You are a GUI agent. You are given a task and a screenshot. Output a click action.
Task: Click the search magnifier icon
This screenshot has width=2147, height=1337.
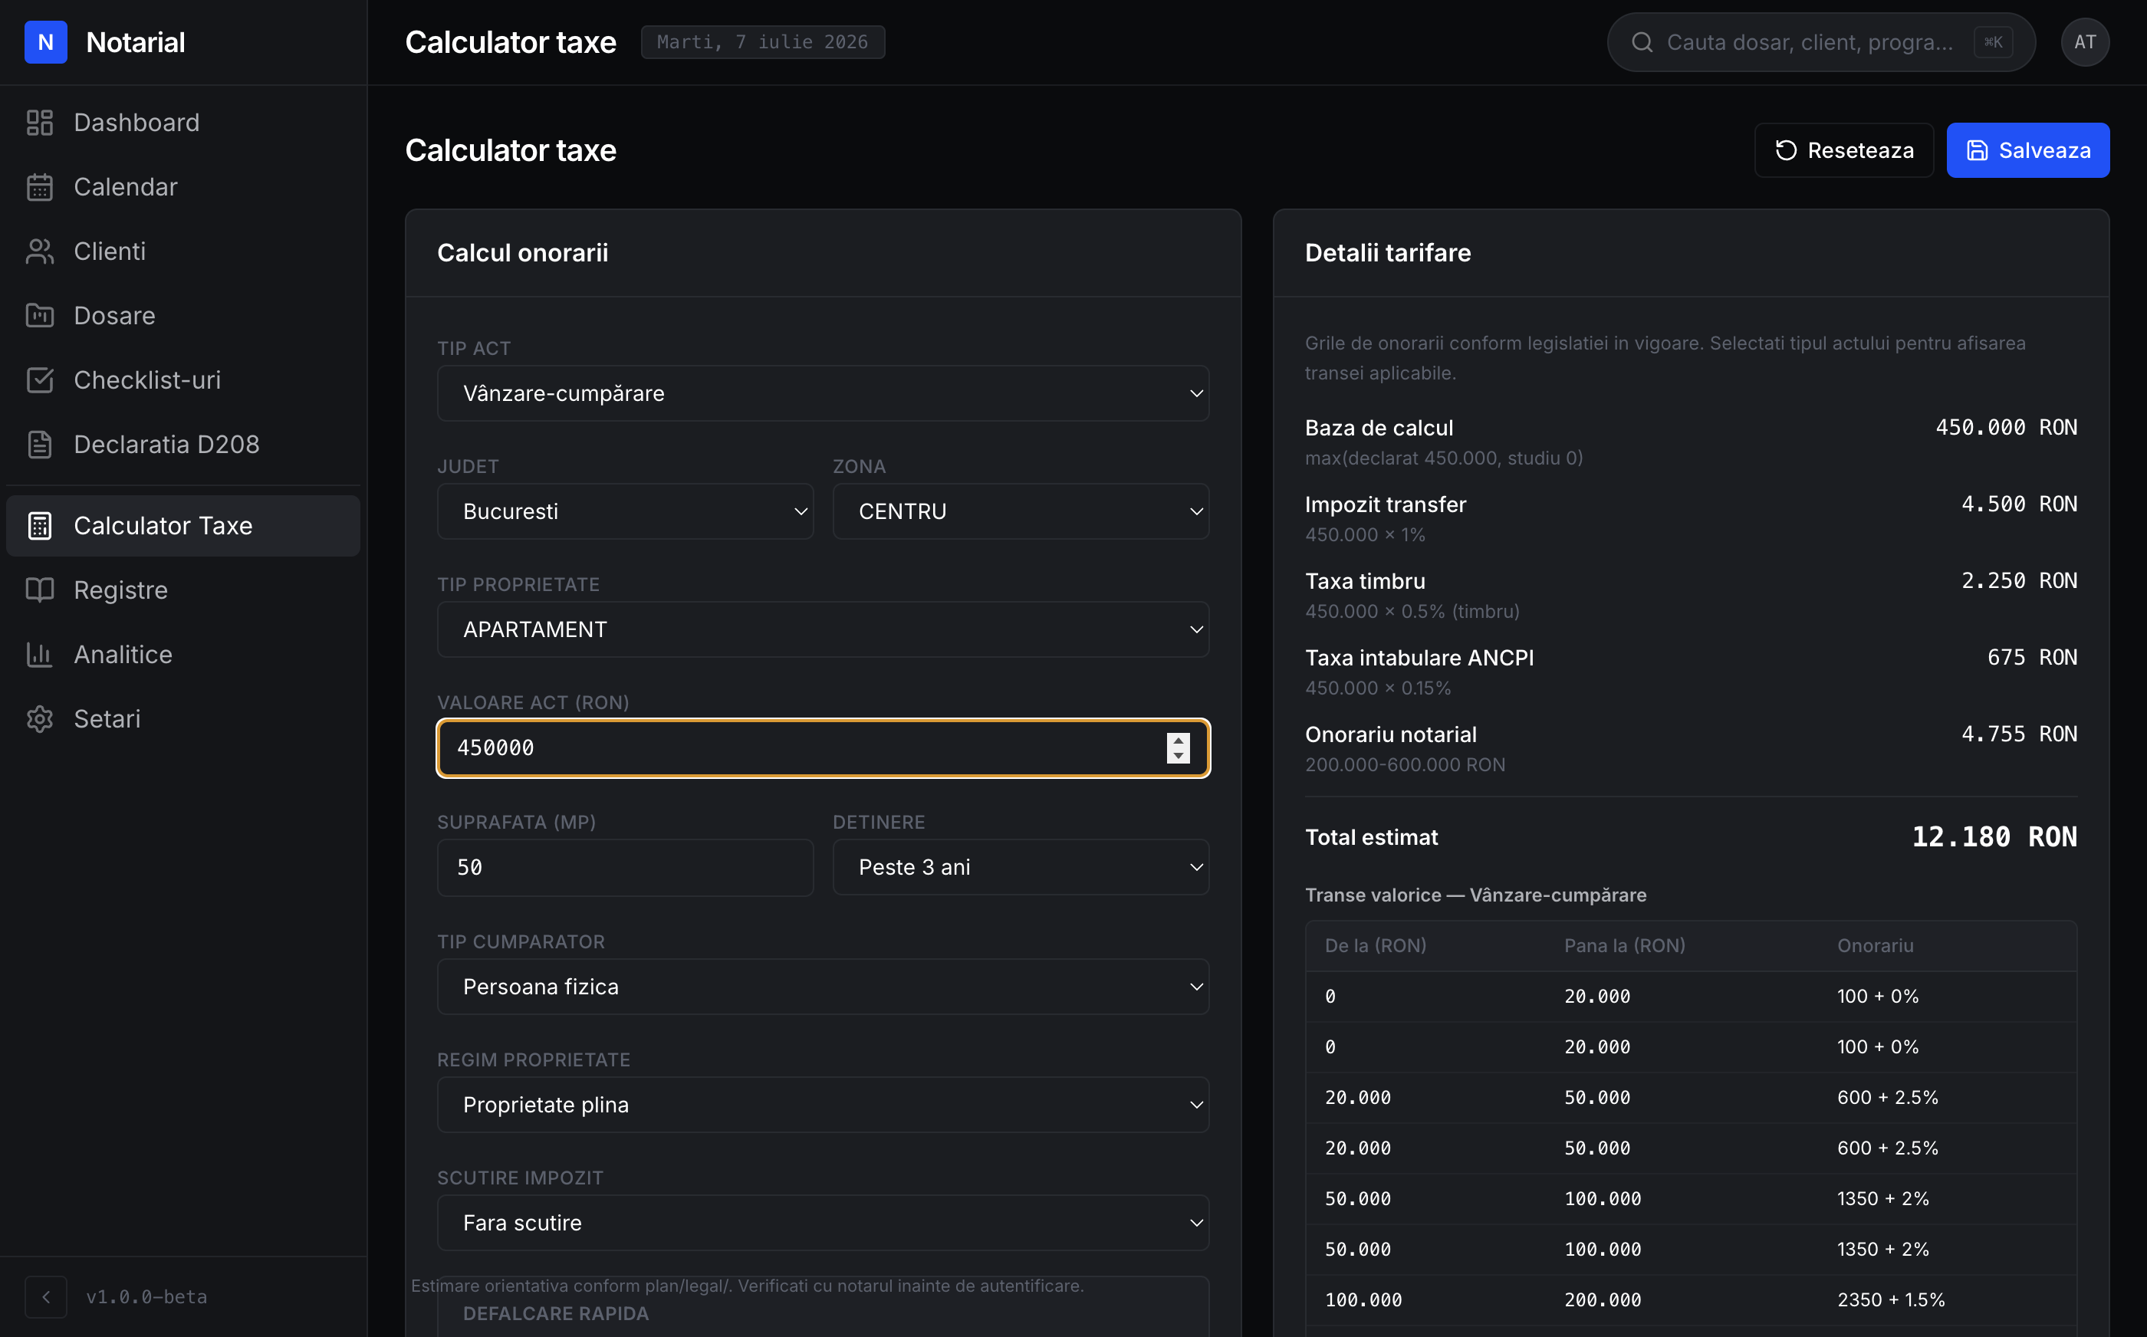(1642, 41)
